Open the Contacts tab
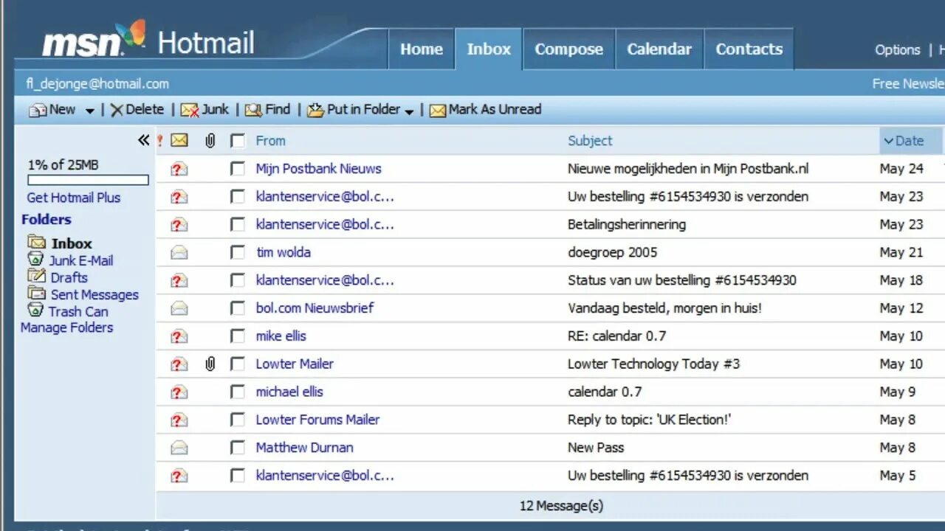Image resolution: width=945 pixels, height=531 pixels. click(x=749, y=49)
